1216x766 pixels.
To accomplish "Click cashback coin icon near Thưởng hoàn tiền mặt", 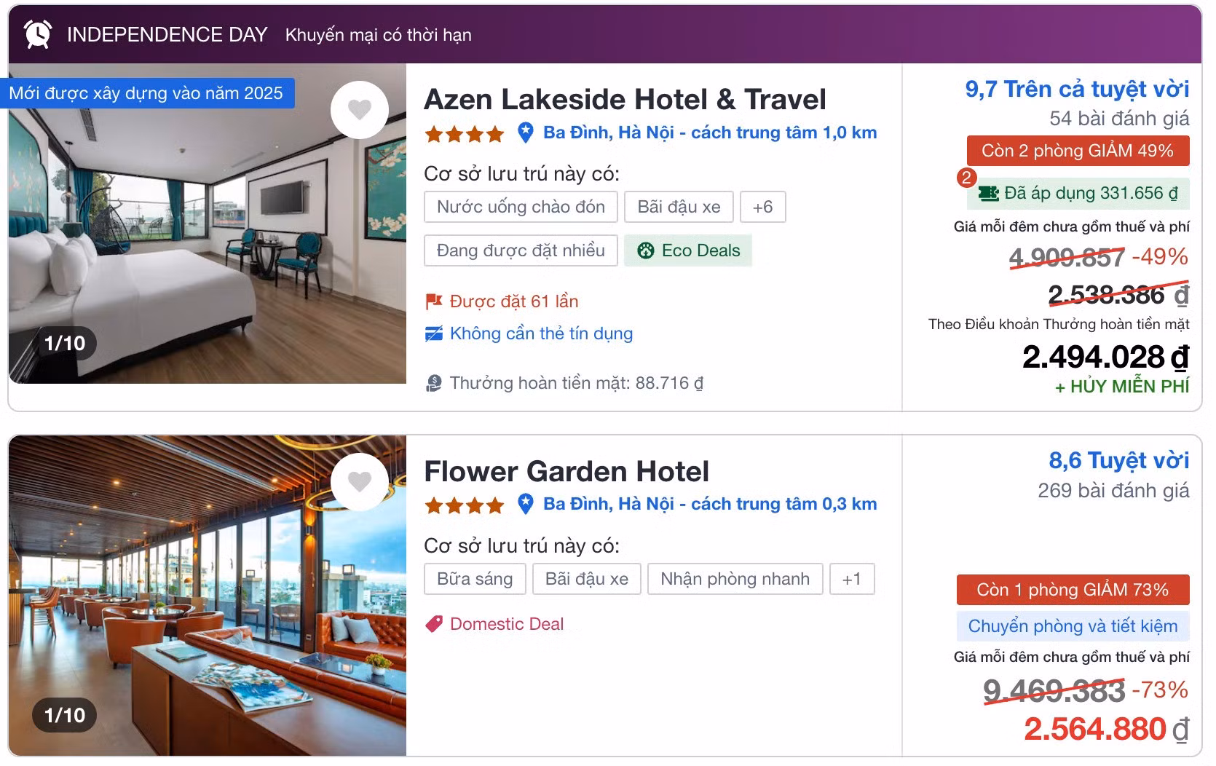I will pos(434,383).
